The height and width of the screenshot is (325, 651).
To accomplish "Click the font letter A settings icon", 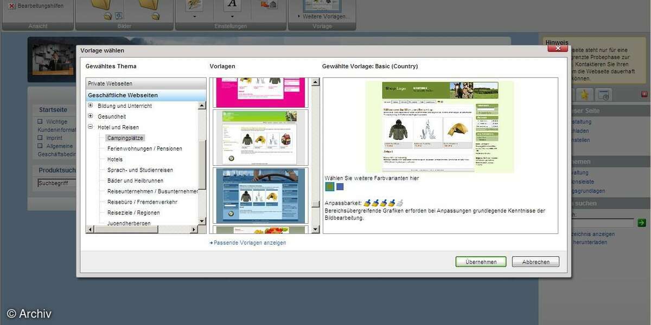I will (x=233, y=4).
